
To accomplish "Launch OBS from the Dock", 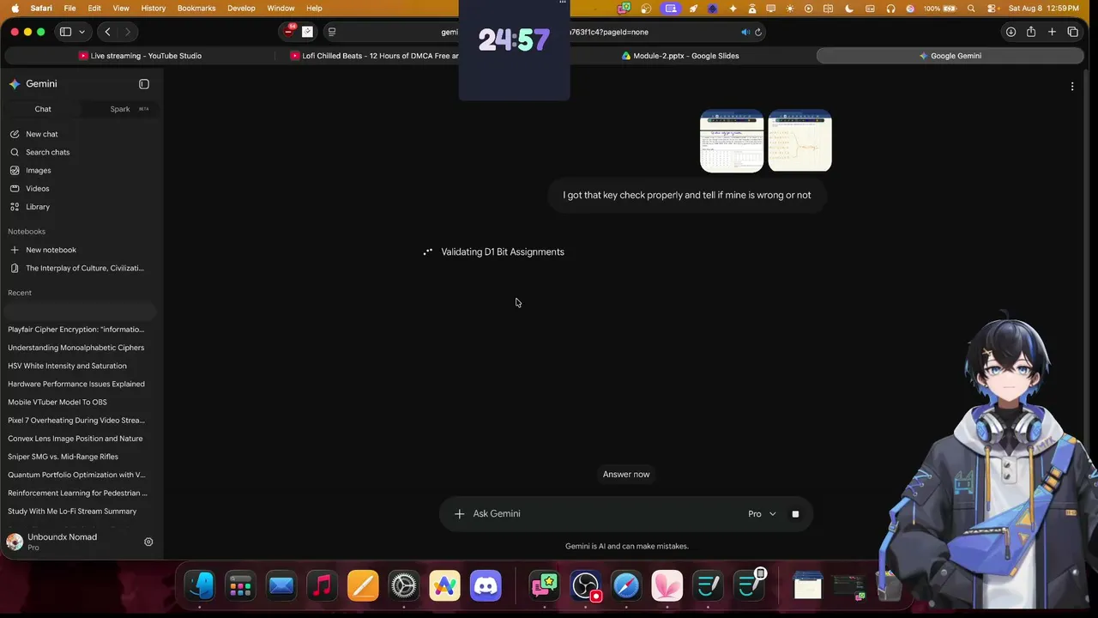I will (585, 586).
